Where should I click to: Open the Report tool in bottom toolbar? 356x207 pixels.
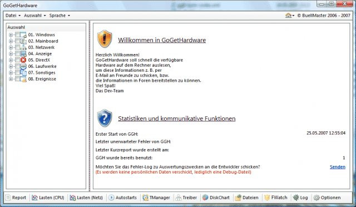[16, 198]
